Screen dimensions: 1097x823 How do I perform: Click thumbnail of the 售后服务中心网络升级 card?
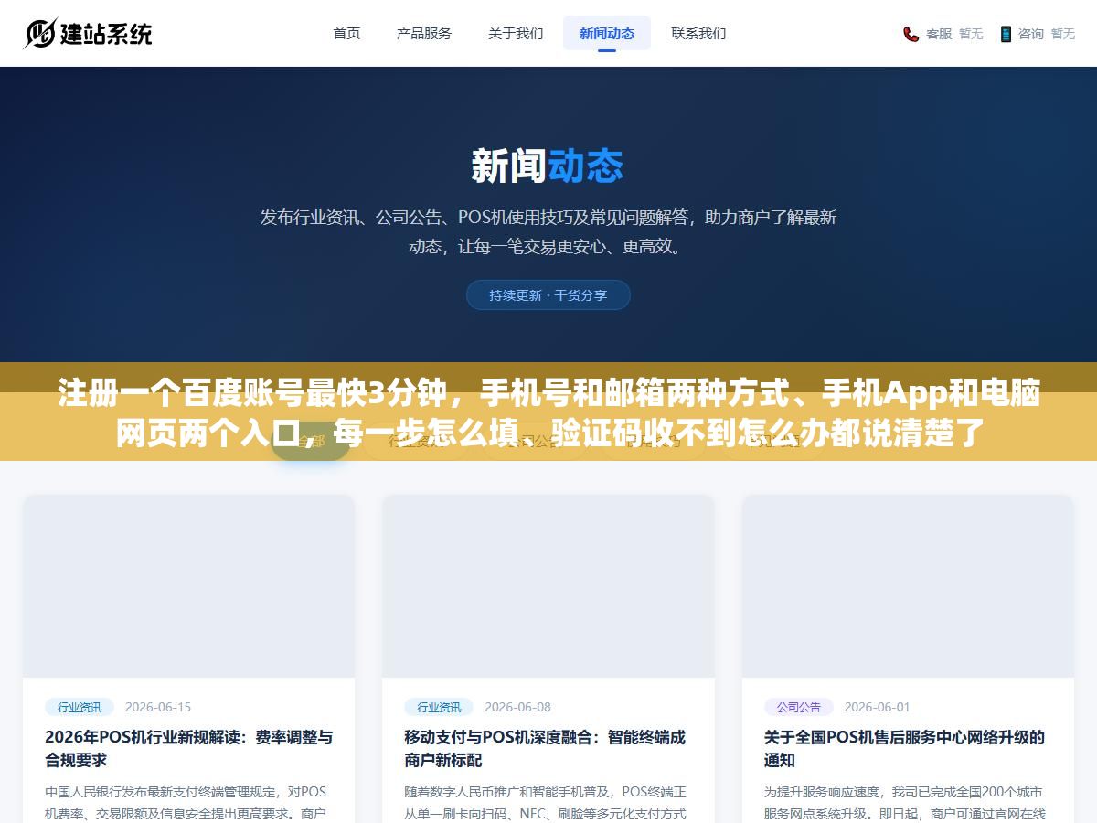[908, 586]
